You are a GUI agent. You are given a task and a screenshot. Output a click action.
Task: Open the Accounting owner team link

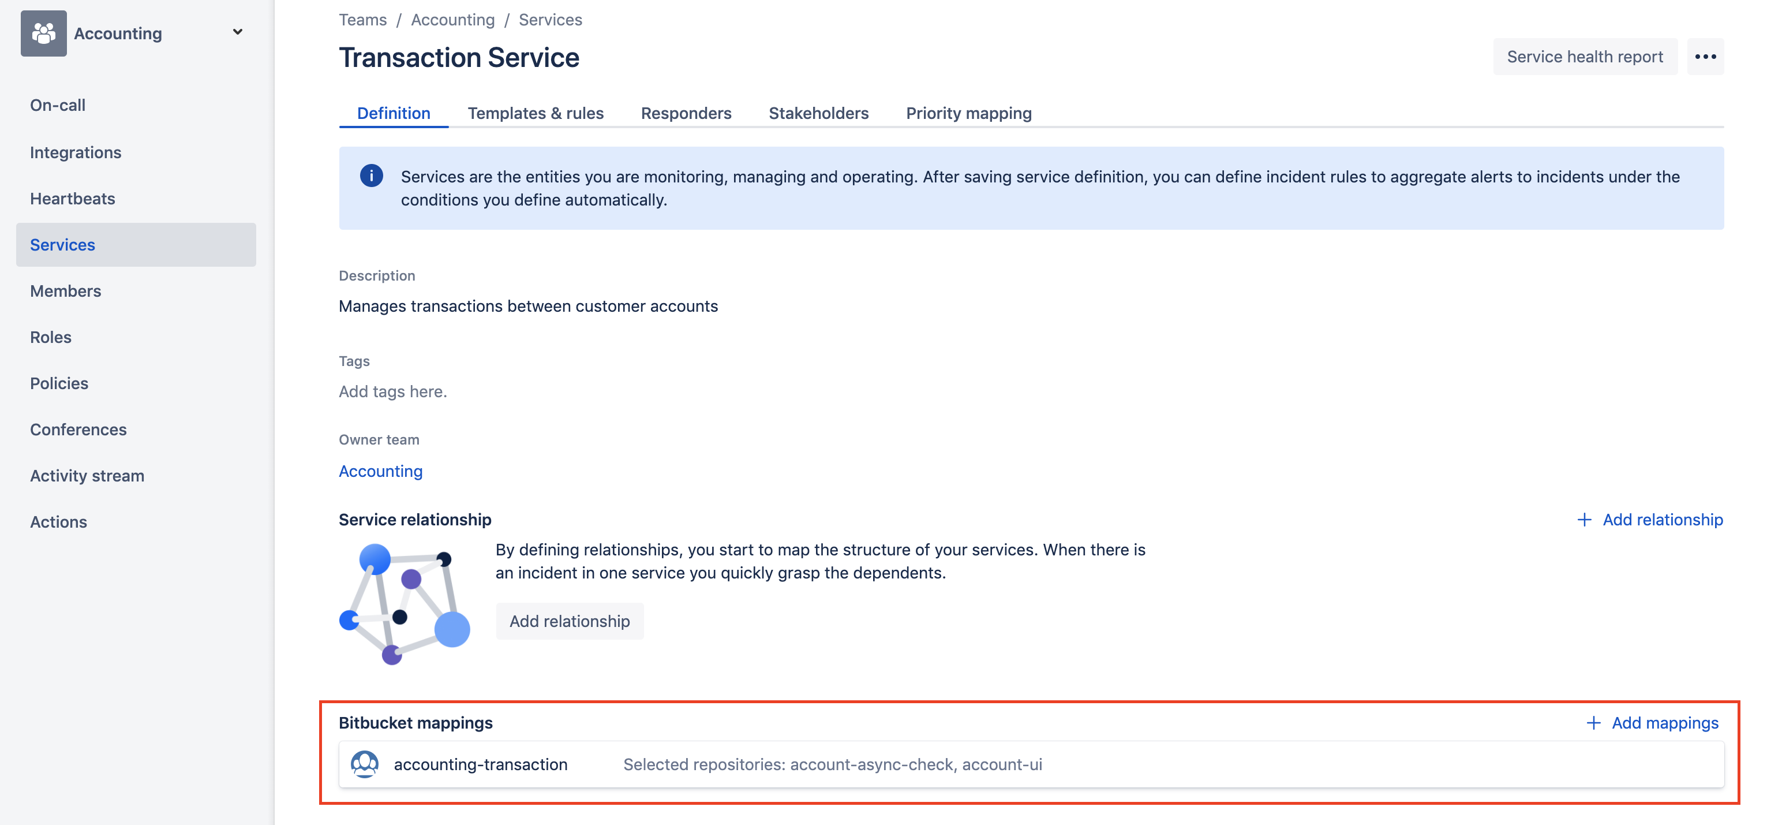380,471
